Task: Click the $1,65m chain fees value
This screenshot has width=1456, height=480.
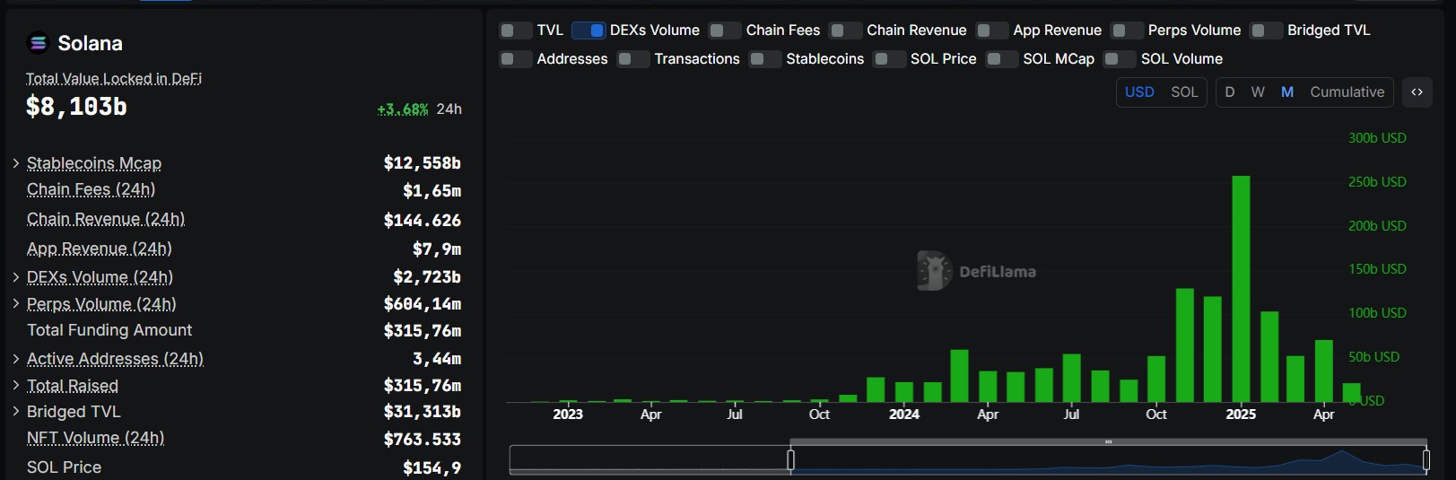Action: coord(432,191)
